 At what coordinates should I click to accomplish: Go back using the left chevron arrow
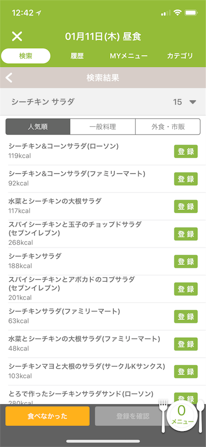point(9,78)
